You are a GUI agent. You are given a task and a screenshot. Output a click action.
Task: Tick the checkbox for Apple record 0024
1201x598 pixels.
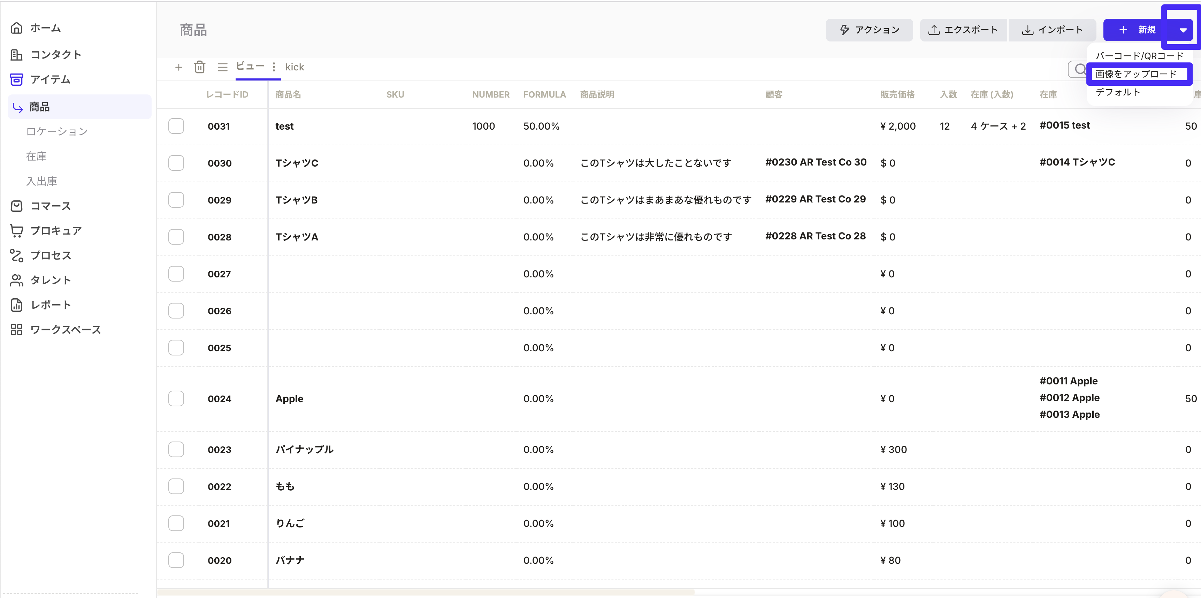176,399
